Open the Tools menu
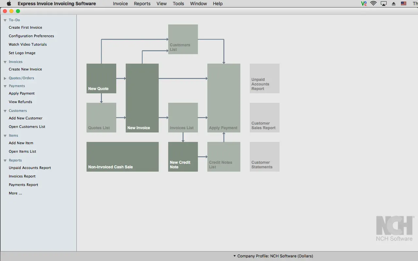The image size is (418, 261). pos(178,4)
